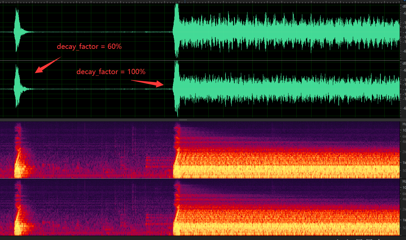The image size is (406, 240).
Task: Click the 6k label on the lower spectrogram scale
Action: (x=404, y=193)
